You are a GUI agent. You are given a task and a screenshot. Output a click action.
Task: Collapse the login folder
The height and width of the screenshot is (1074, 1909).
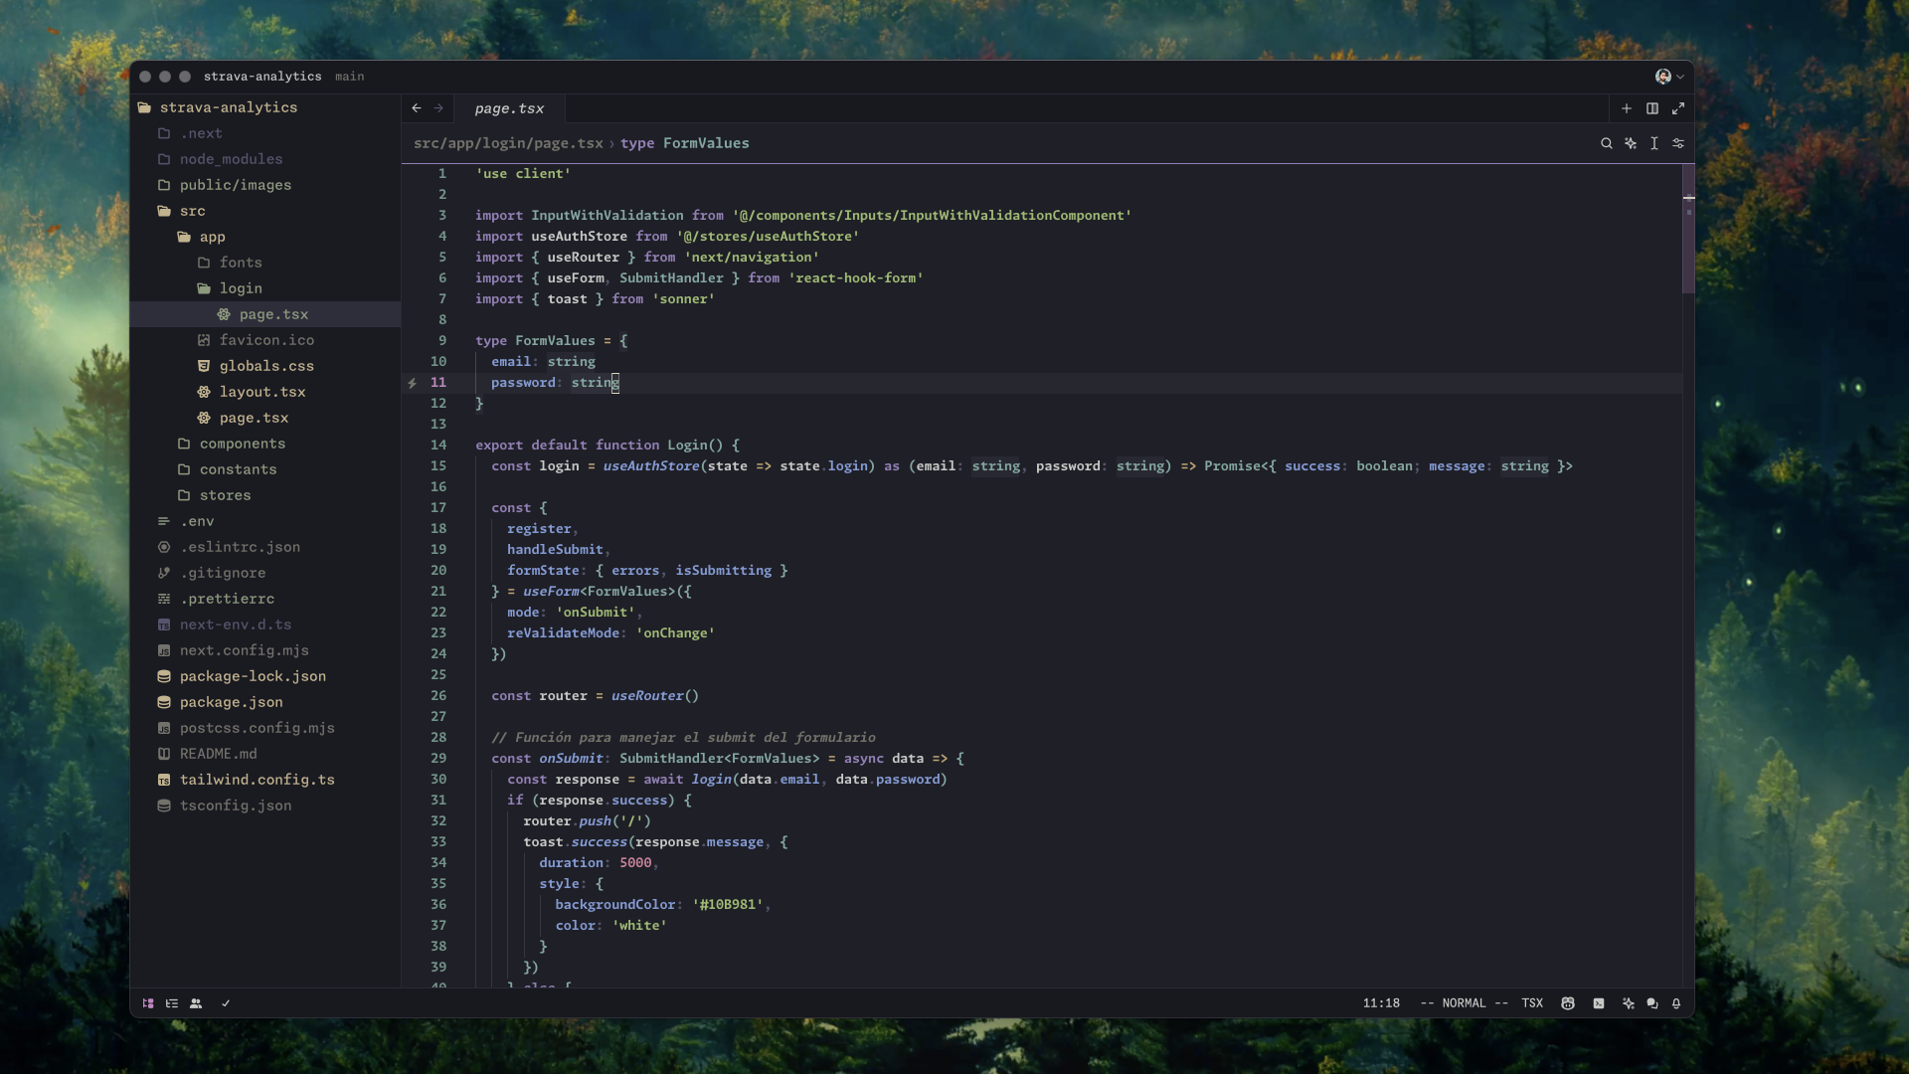tap(241, 288)
